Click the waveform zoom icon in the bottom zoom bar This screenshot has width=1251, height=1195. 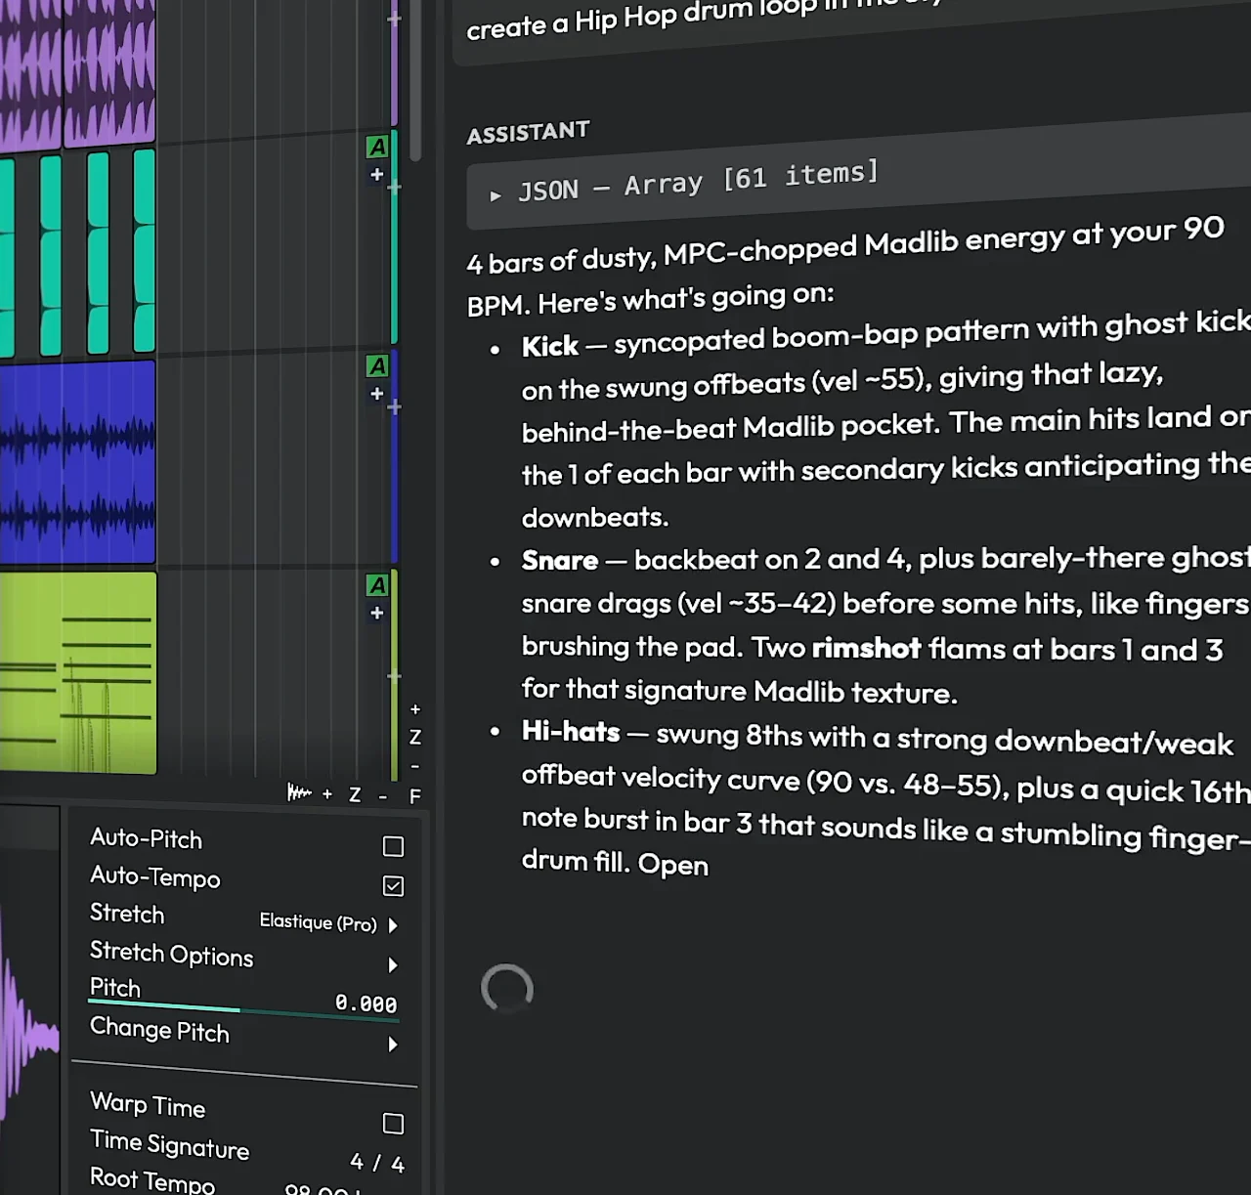[x=299, y=792]
